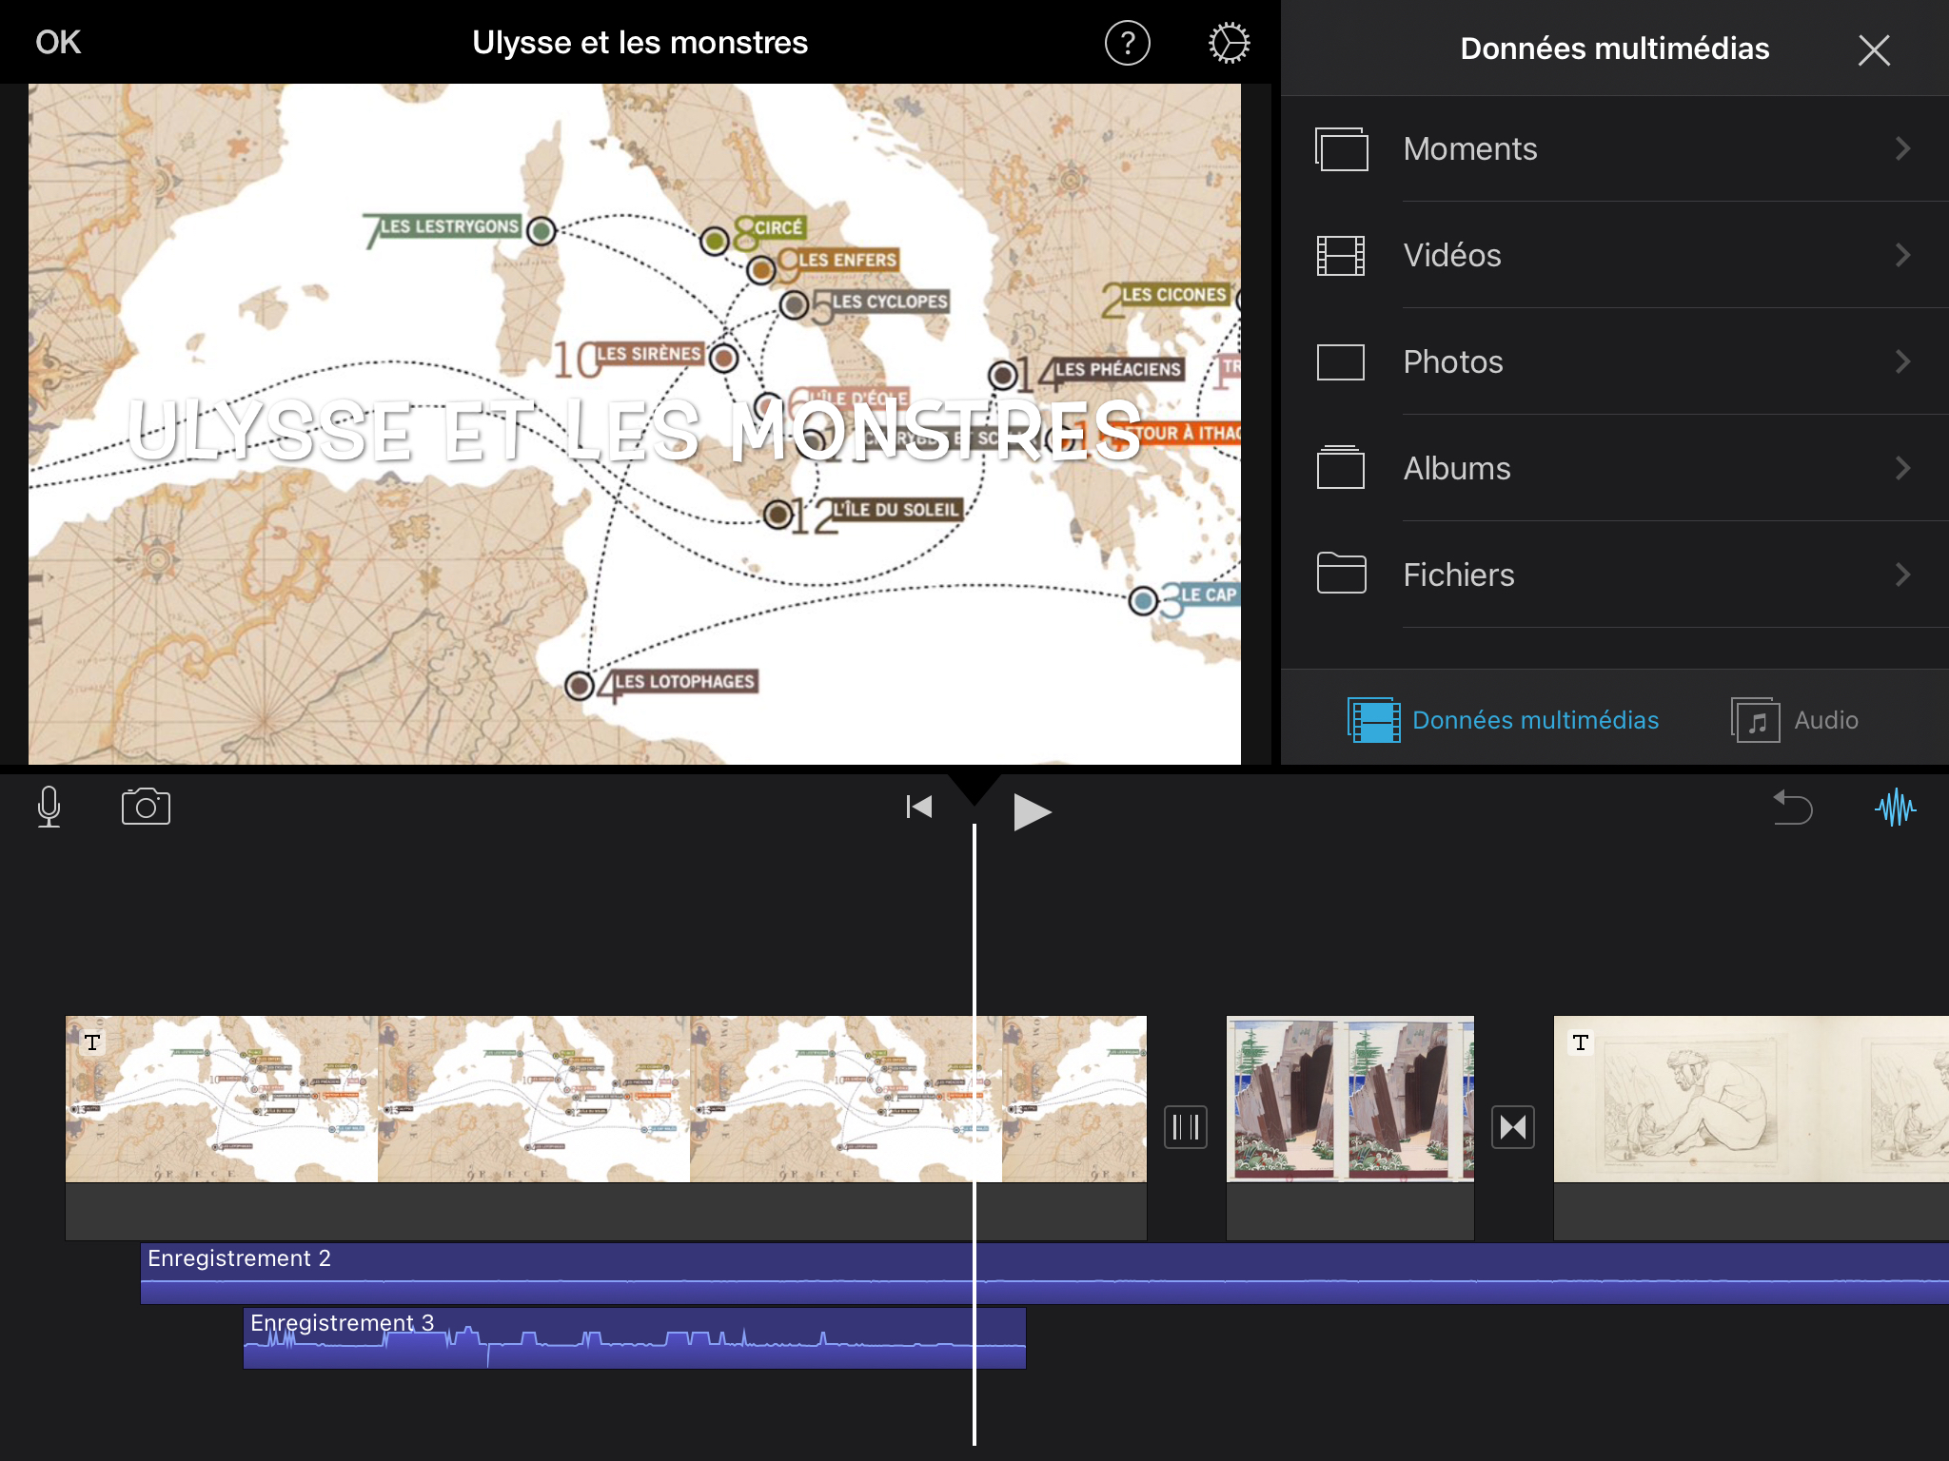Jump to the beginning of the timeline

[x=918, y=807]
